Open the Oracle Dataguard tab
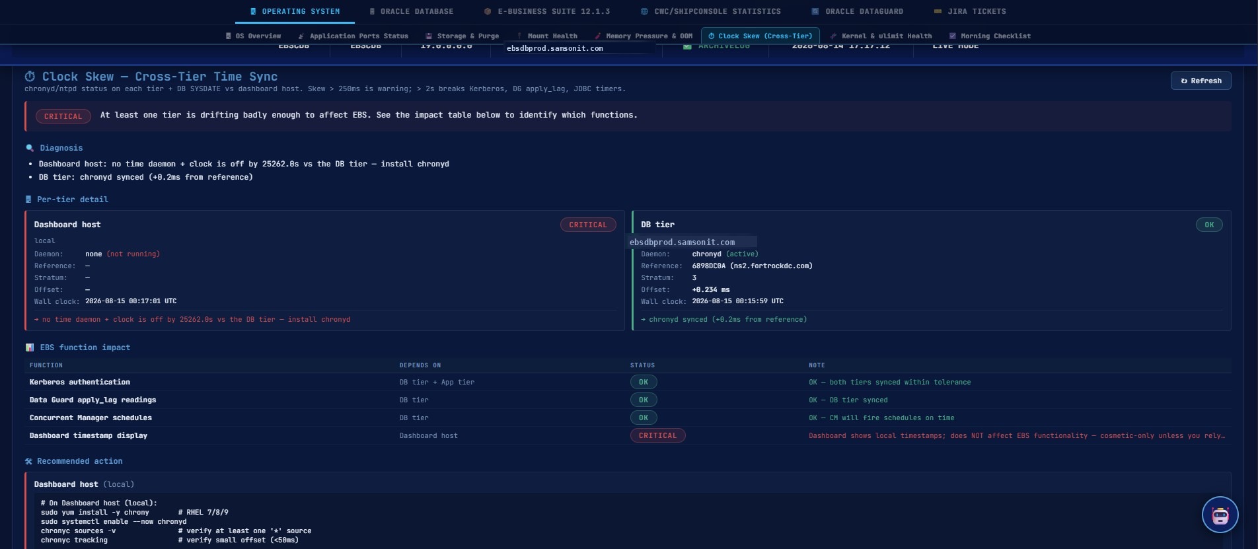 pos(857,11)
